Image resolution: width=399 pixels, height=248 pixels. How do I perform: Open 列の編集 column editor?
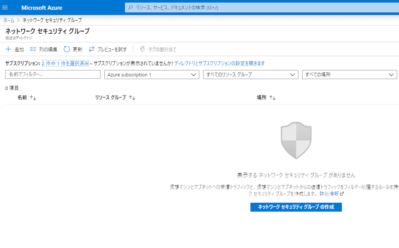pos(44,49)
